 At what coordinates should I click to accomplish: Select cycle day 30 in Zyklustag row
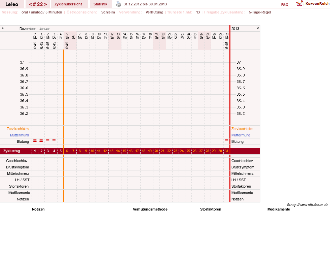click(220, 151)
